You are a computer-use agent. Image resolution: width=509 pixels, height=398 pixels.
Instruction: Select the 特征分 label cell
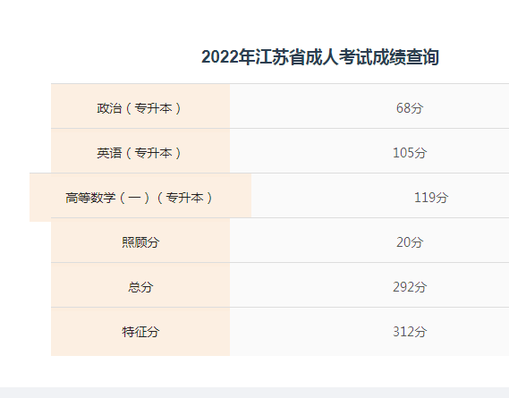(140, 332)
